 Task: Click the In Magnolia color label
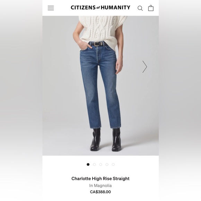pyautogui.click(x=101, y=185)
